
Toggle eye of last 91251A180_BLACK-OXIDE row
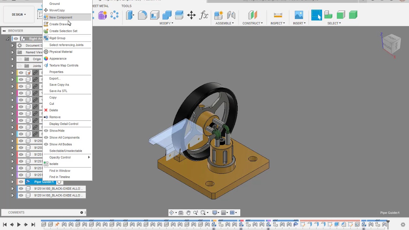tap(21, 195)
